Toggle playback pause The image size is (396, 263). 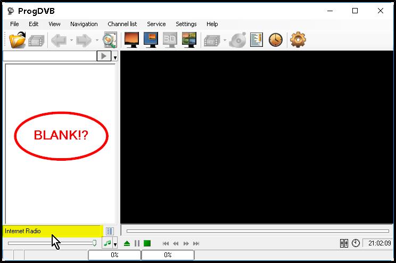(x=137, y=243)
